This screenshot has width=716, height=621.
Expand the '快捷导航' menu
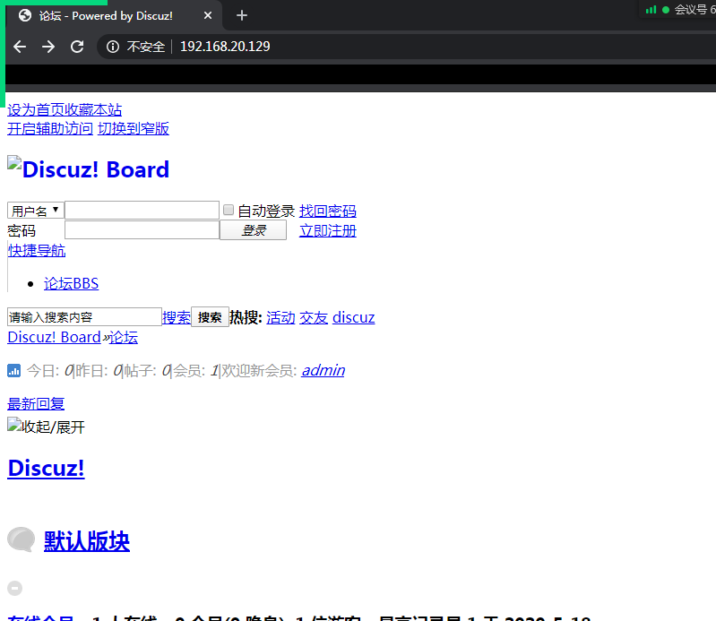37,250
